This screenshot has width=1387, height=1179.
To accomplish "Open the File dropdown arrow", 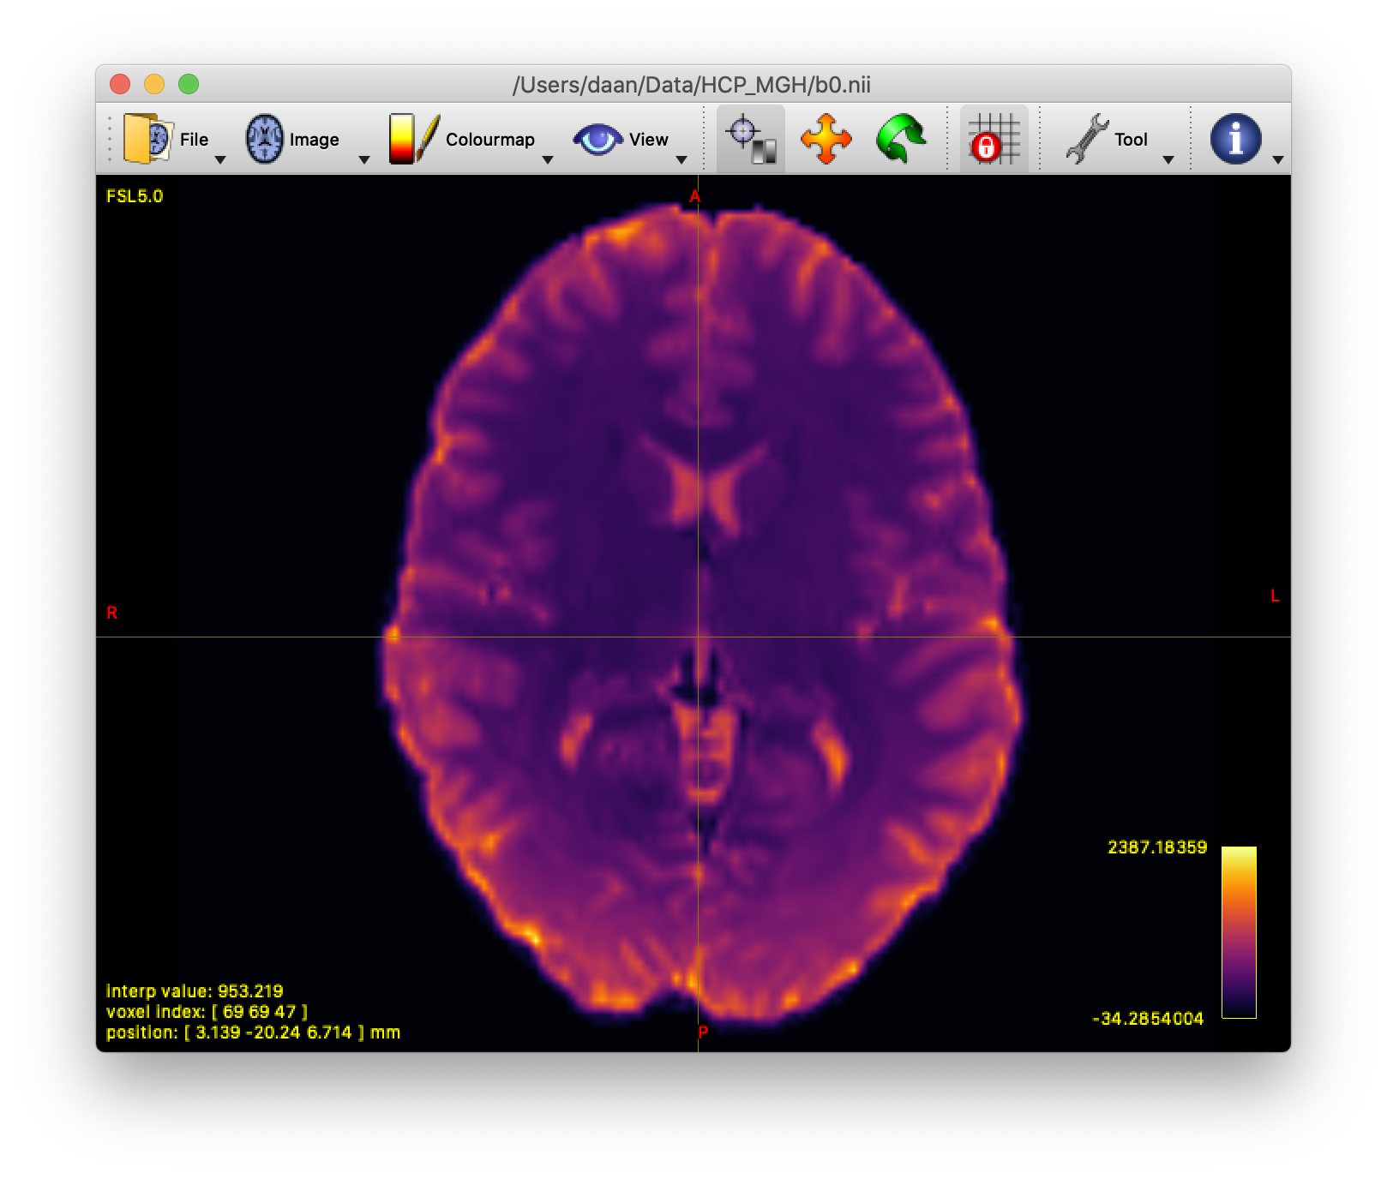I will [221, 159].
